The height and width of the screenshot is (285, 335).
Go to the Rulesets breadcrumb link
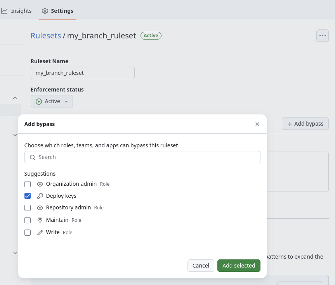pos(46,36)
